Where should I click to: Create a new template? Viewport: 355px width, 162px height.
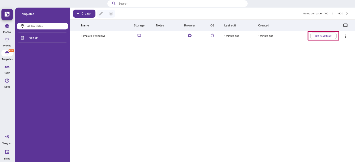click(x=84, y=14)
